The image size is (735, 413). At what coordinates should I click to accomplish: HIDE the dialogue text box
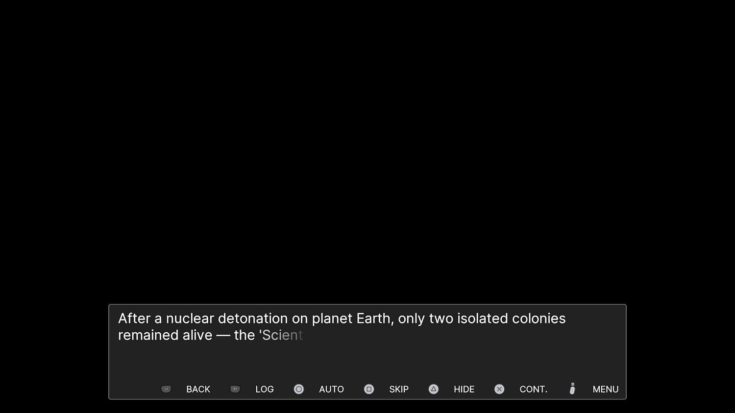tap(464, 390)
